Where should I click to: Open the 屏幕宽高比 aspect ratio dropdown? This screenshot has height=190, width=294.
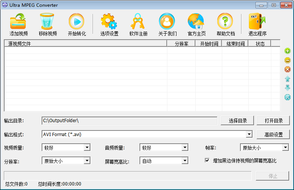[185, 161]
